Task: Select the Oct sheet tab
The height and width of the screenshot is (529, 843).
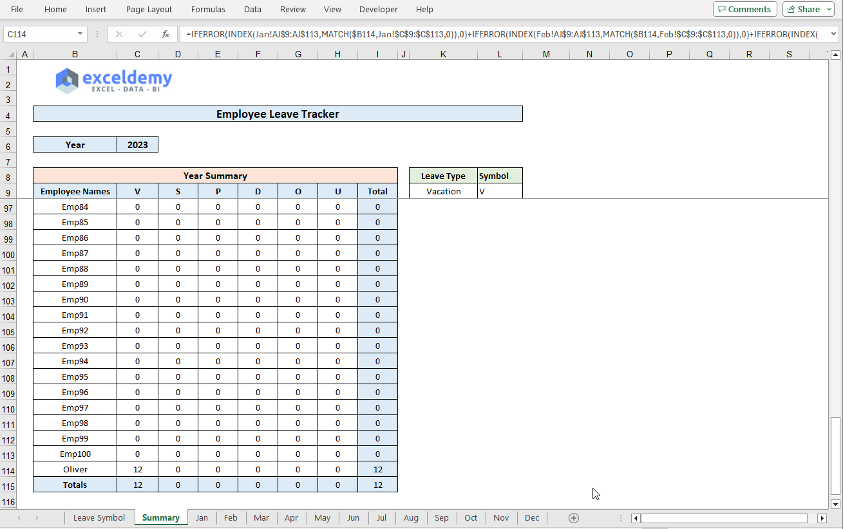Action: [471, 518]
